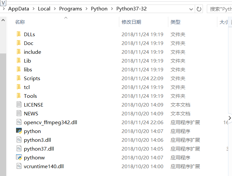Screen dimensions: 232x176
Task: Select the tcl folder icon
Action: (x=19, y=87)
